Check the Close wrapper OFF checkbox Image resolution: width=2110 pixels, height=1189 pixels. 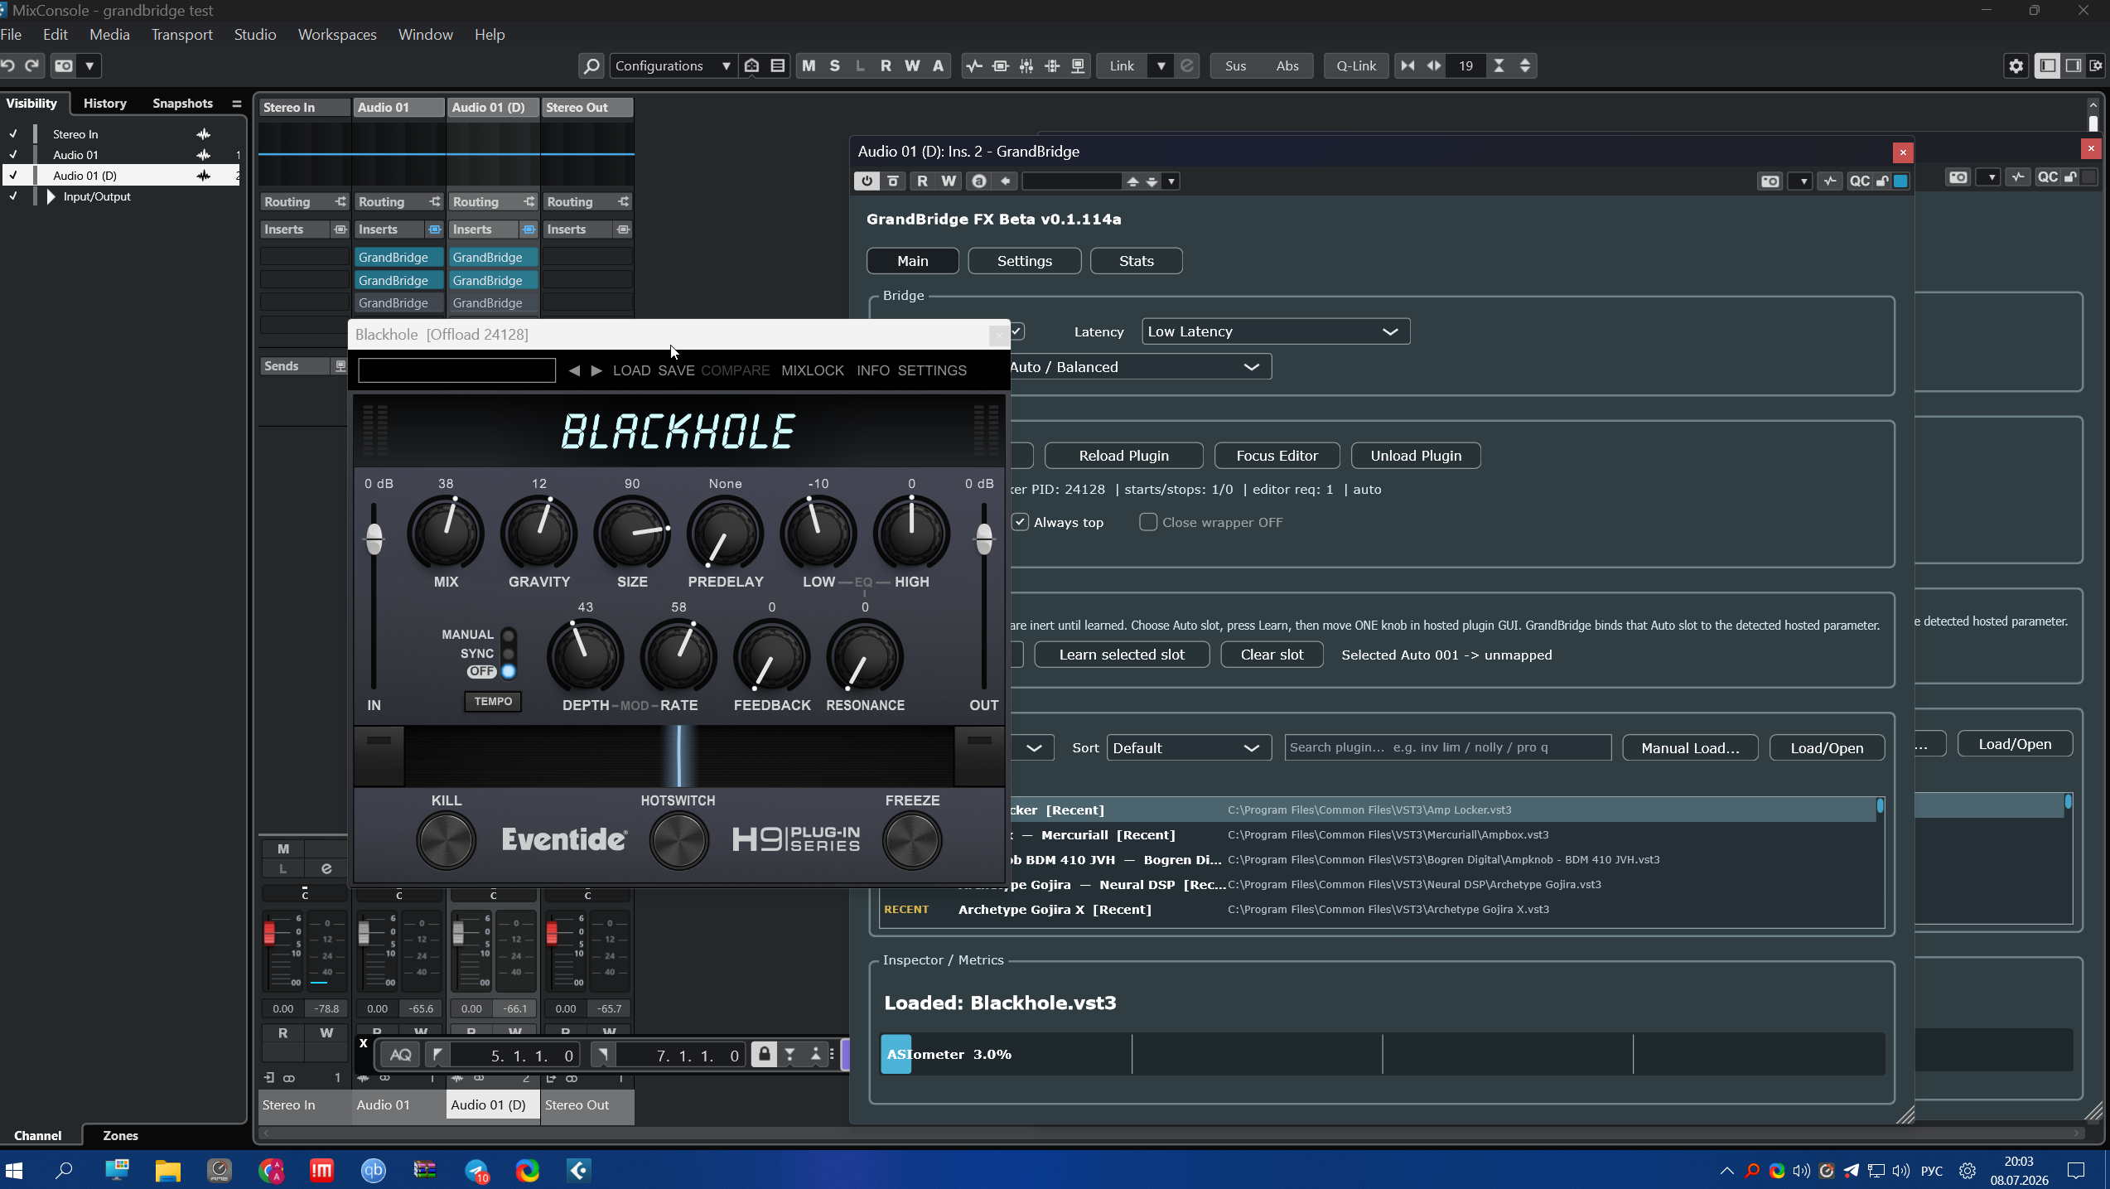point(1148,522)
